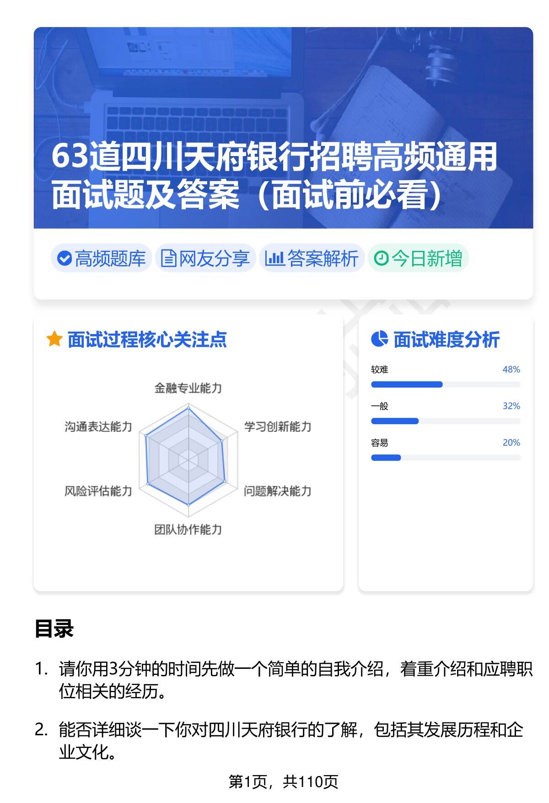
Task: Click the 金融专业能力 radar label
Action: point(188,388)
